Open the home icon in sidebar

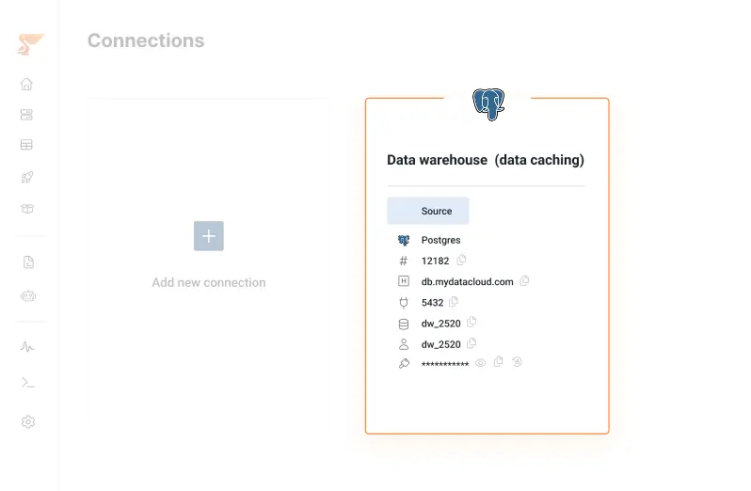(26, 85)
